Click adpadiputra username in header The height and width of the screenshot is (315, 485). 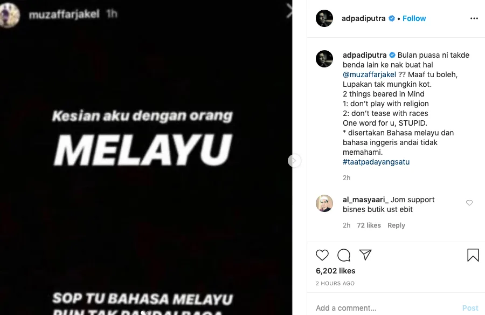pos(363,18)
